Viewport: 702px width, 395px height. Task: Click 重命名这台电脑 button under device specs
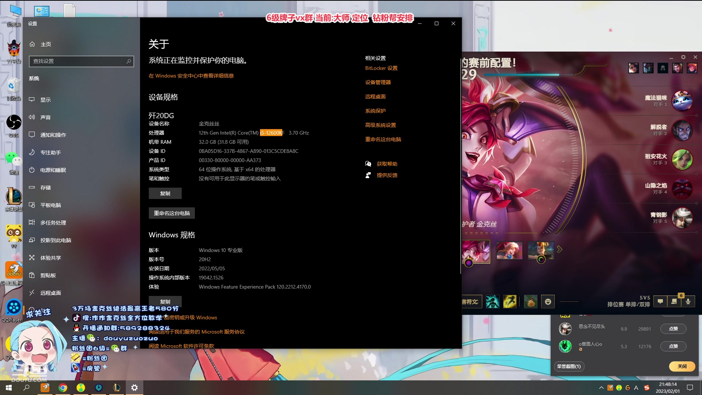point(171,213)
